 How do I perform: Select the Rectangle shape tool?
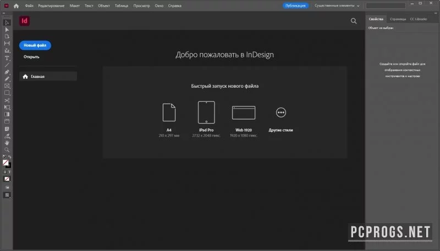pos(7,93)
